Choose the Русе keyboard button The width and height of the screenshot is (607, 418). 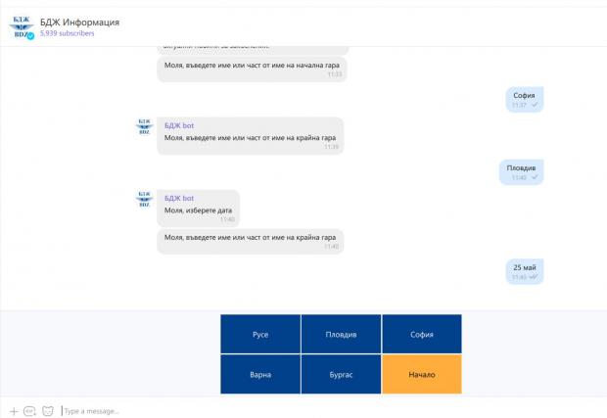point(260,335)
